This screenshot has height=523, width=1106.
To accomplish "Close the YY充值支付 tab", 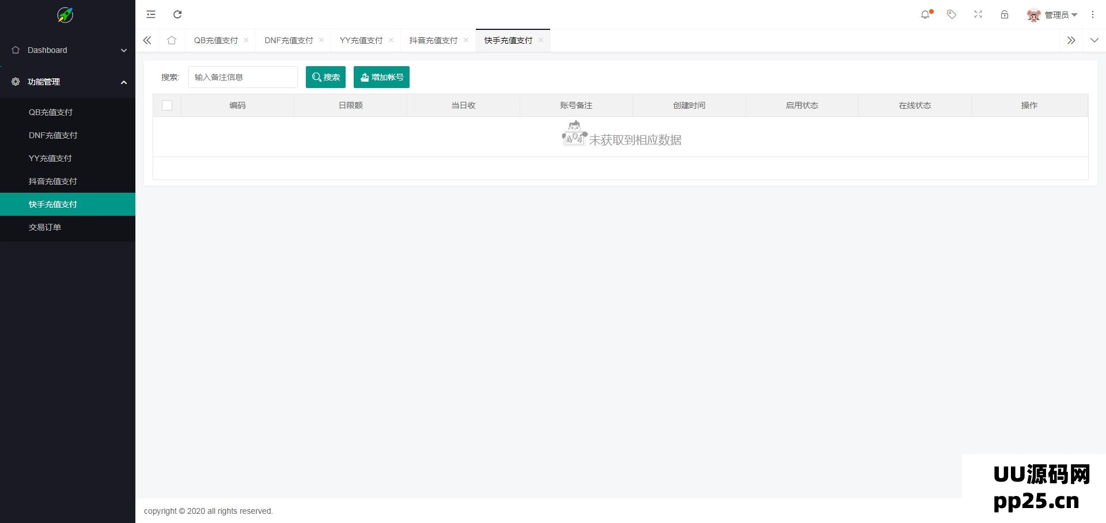I will (391, 40).
